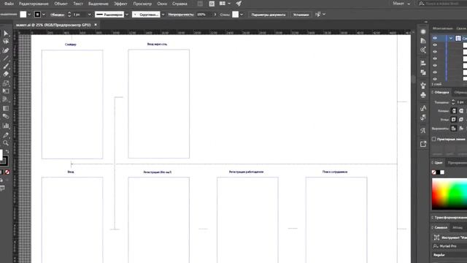Click the Параметры документа button
Image resolution: width=467 pixels, height=263 pixels.
tap(269, 15)
